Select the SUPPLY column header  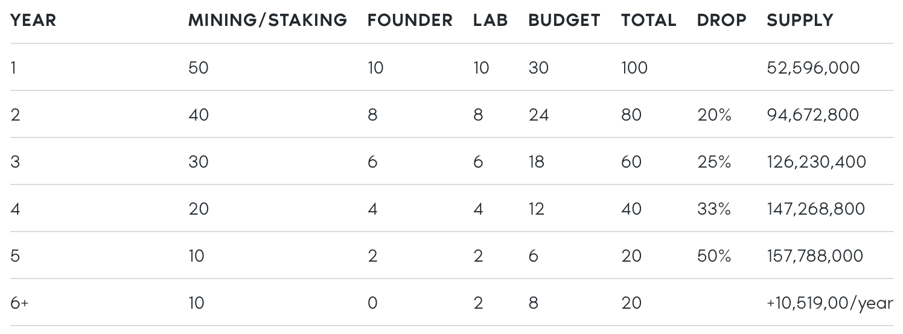[x=800, y=20]
